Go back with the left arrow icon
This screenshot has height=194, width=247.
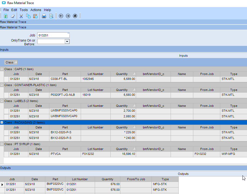[x=61, y=16]
